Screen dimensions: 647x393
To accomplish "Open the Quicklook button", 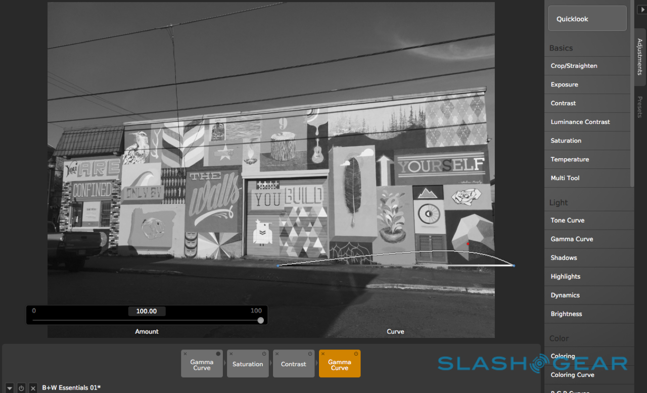I will [587, 19].
